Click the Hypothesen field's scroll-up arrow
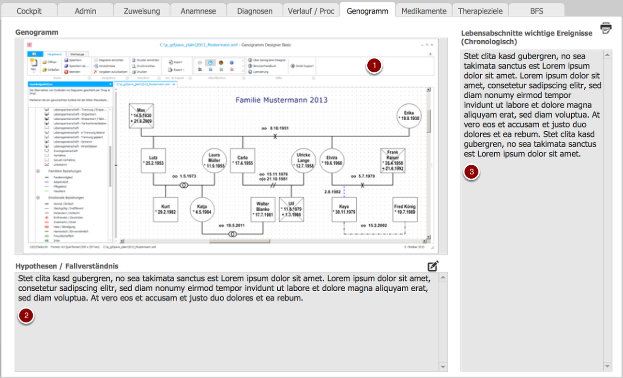The image size is (623, 378). (443, 277)
